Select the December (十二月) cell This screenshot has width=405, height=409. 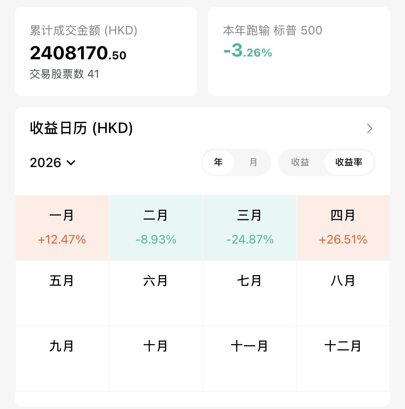[x=343, y=358]
